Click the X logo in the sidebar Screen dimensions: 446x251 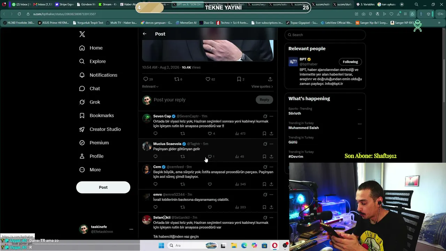coord(82,34)
